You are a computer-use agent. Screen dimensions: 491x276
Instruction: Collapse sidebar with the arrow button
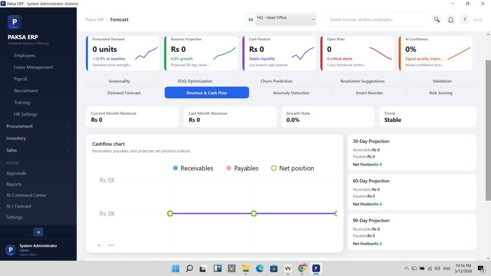(38, 232)
